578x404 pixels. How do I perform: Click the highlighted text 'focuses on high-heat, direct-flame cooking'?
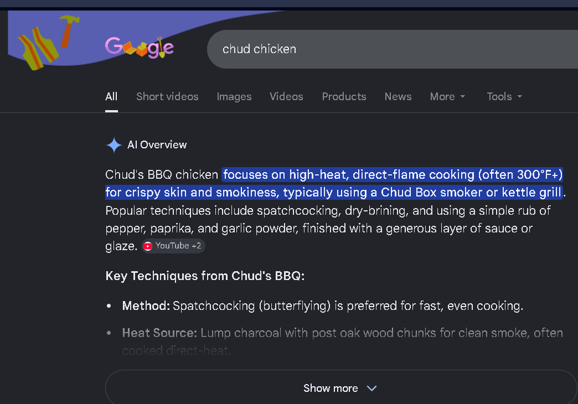[x=349, y=174]
